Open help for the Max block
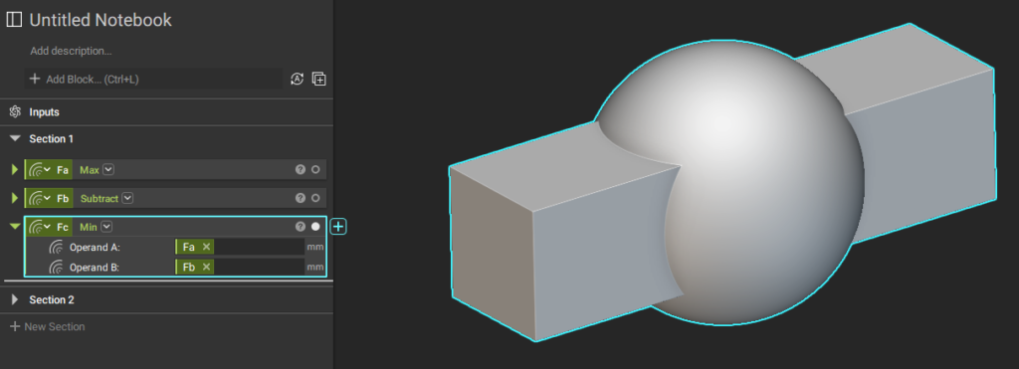Viewport: 1019px width, 369px height. coord(301,169)
